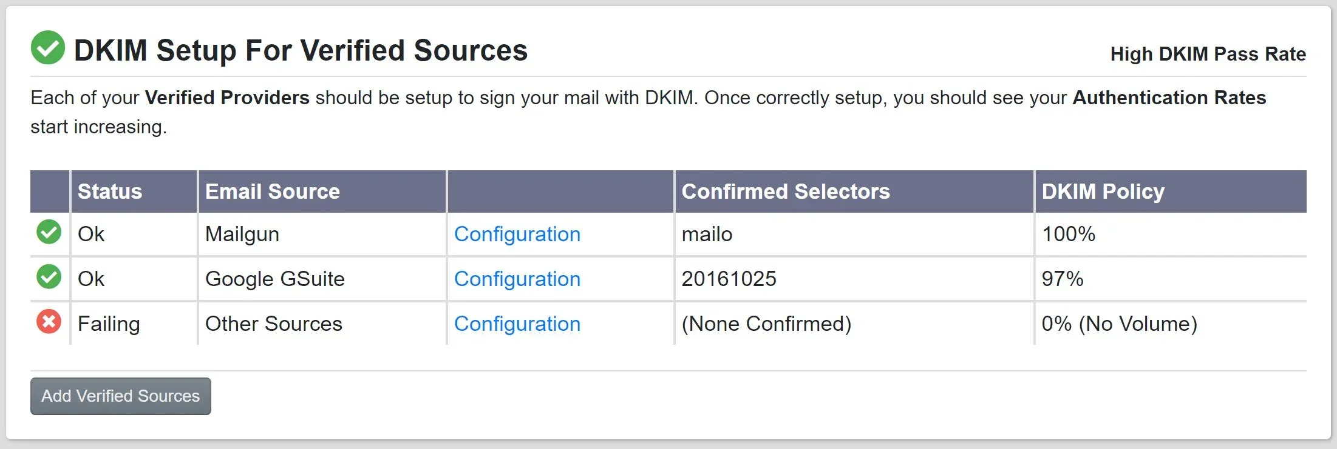
Task: Click the Mailgun email source cell
Action: click(242, 234)
